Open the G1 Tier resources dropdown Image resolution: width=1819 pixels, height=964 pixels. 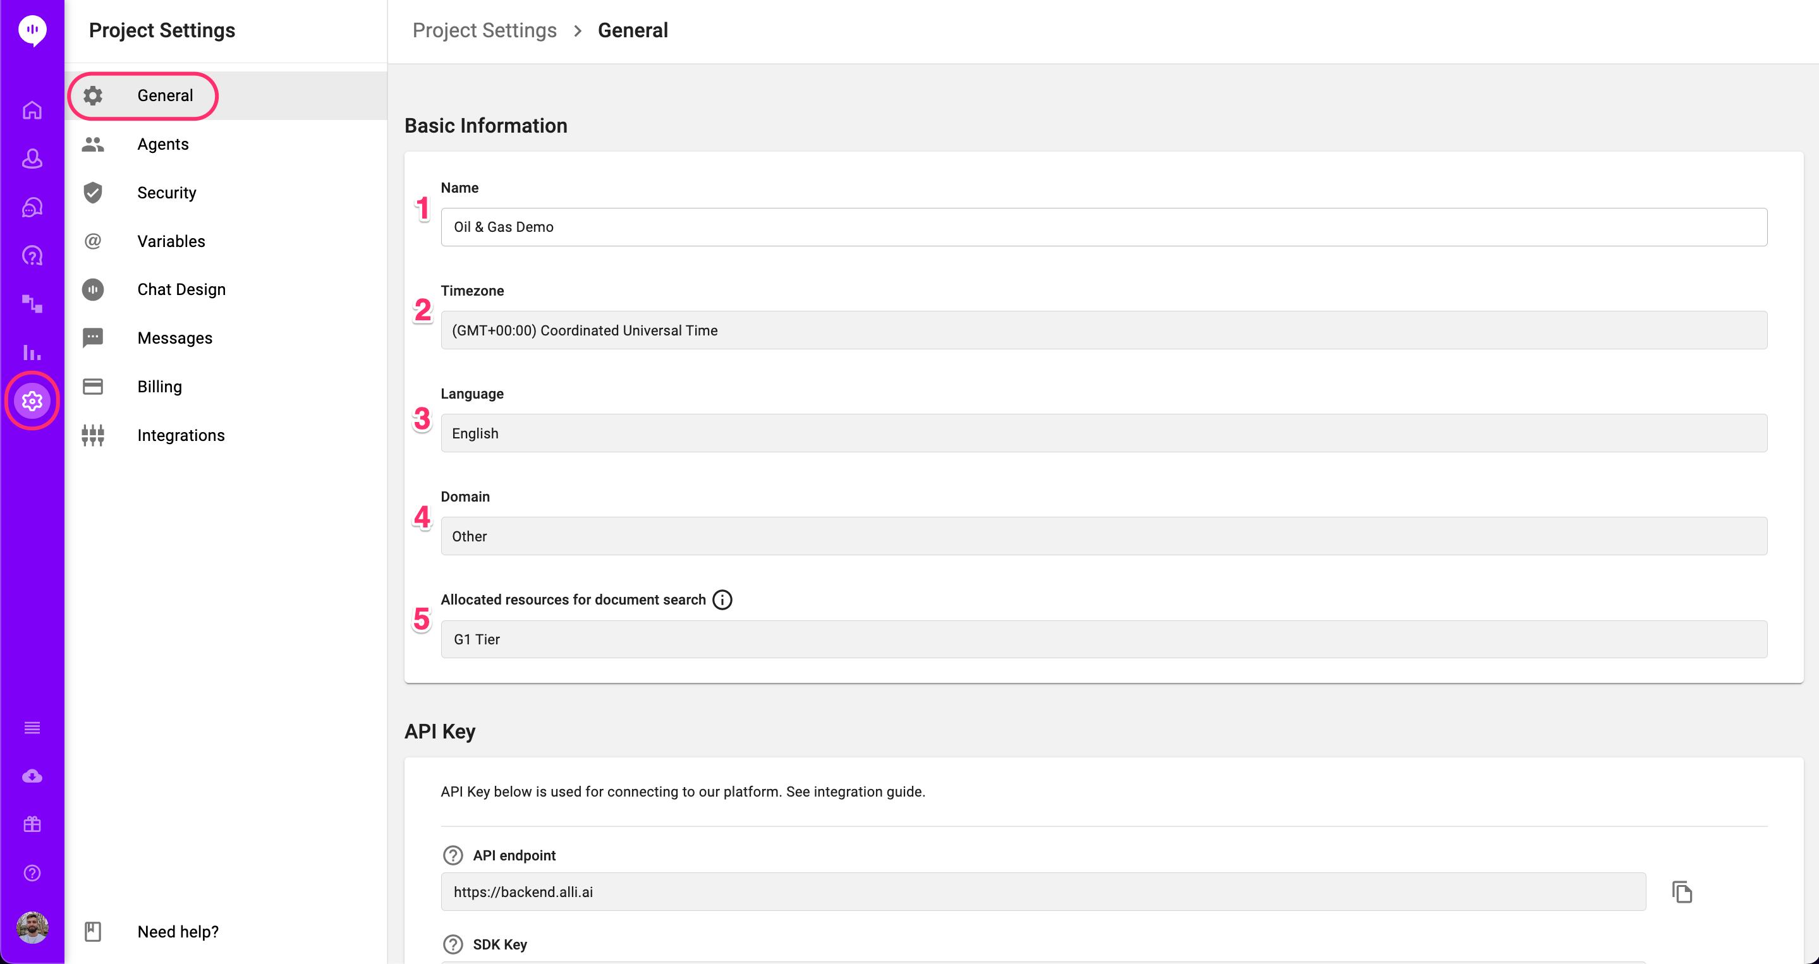point(1103,639)
